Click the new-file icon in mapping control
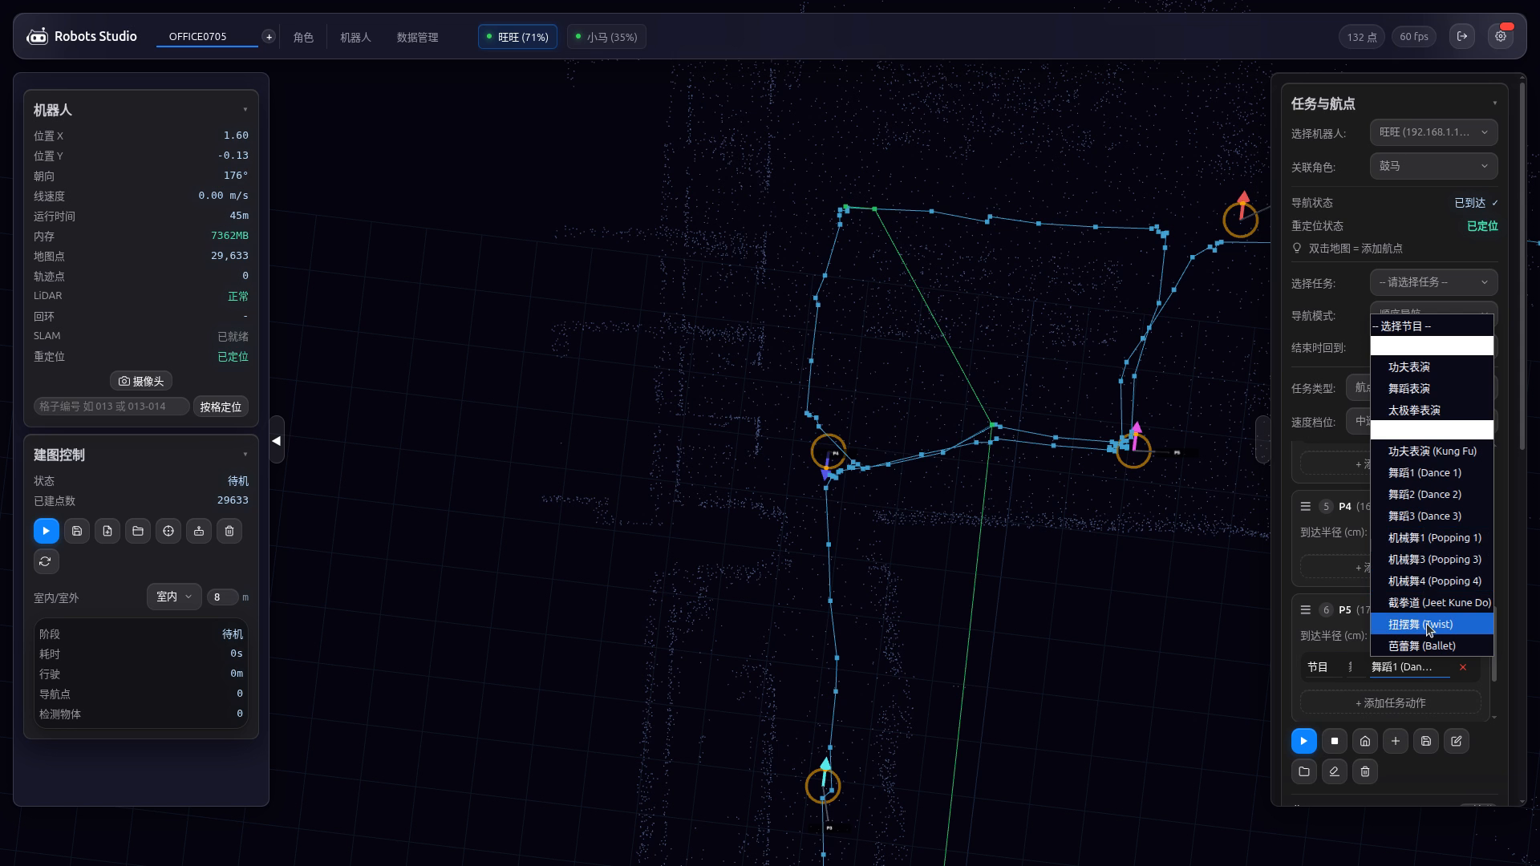1540x866 pixels. (107, 531)
